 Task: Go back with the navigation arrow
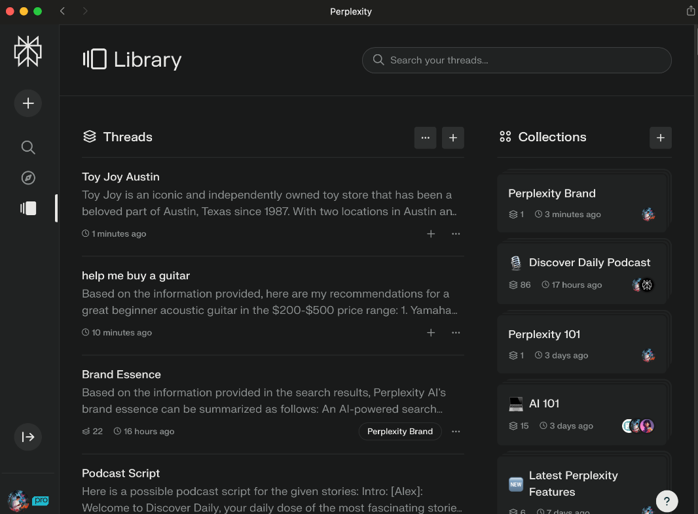[x=62, y=11]
